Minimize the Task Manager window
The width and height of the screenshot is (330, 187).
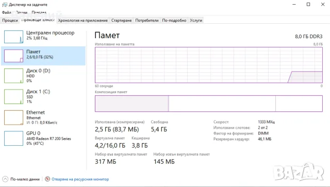tap(294, 5)
